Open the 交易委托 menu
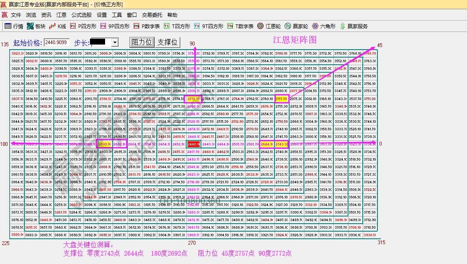This screenshot has height=264, width=467. 152,15
